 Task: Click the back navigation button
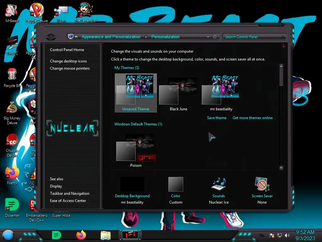click(x=51, y=37)
